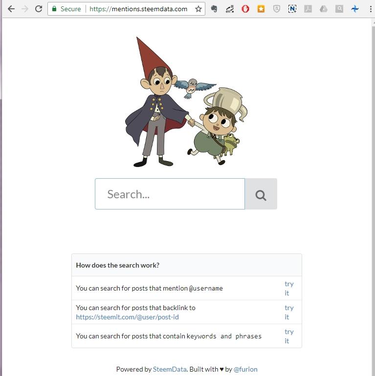Click inside the Search text field
This screenshot has height=376, width=375.
tap(170, 194)
